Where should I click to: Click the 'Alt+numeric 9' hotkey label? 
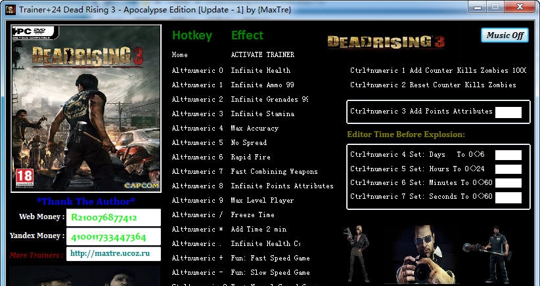[x=197, y=201]
